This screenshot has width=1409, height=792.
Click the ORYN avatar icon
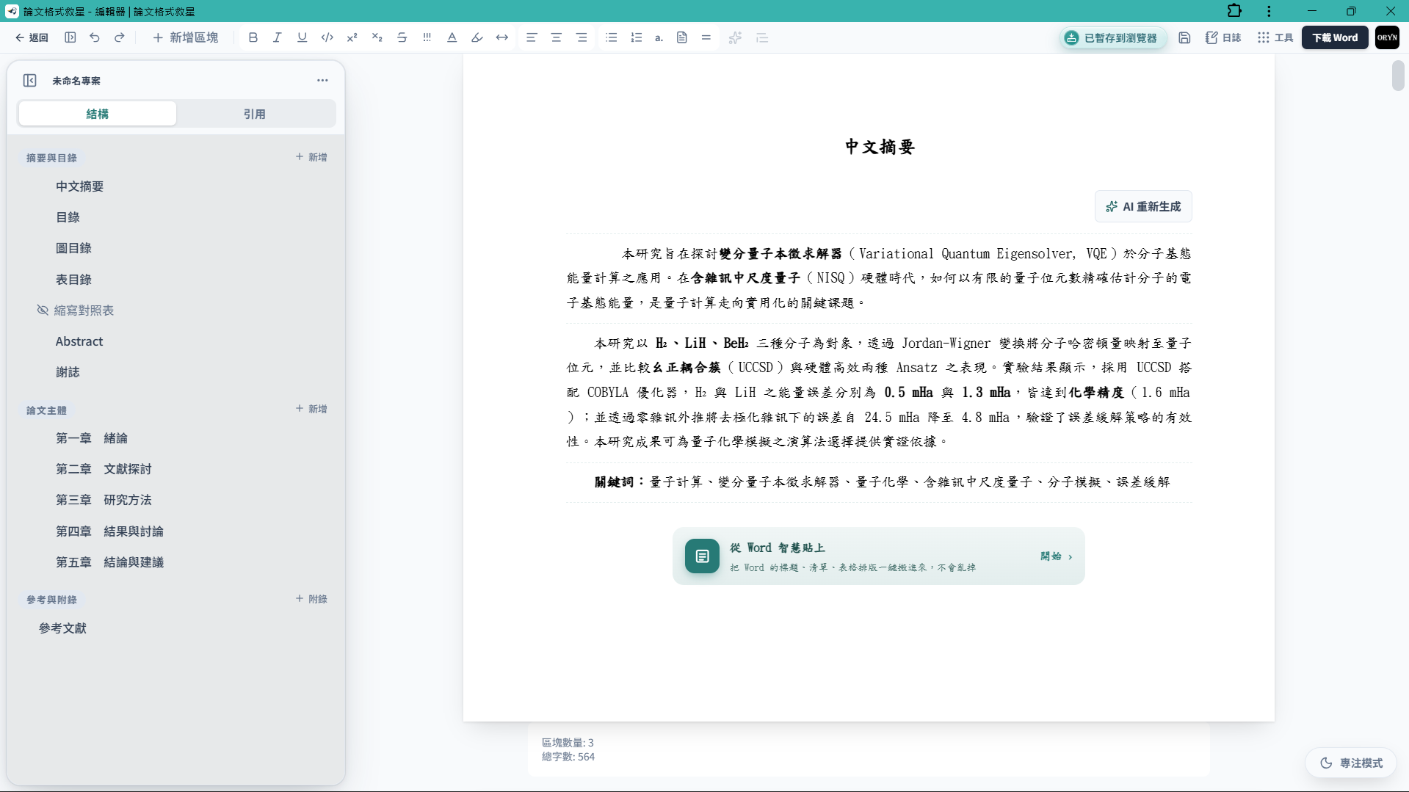tap(1387, 37)
